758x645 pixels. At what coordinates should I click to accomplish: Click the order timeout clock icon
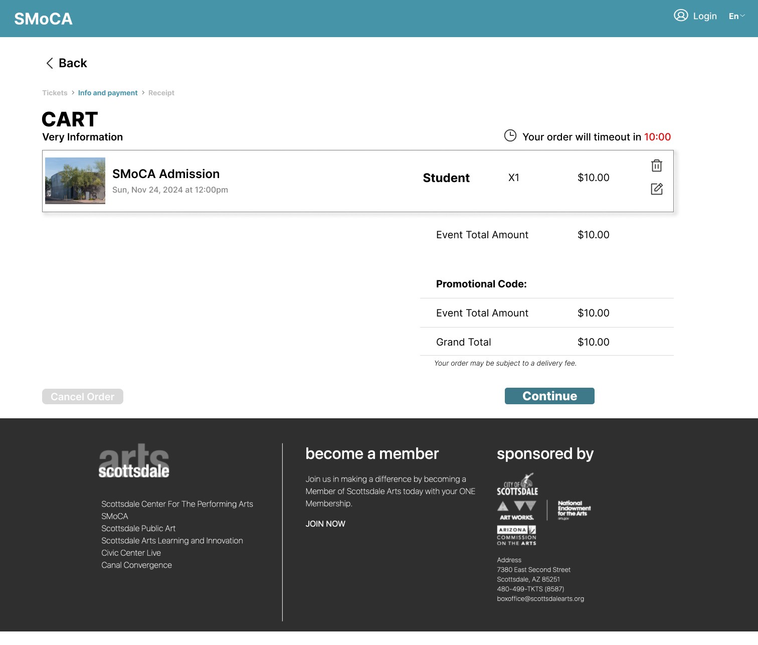(510, 136)
